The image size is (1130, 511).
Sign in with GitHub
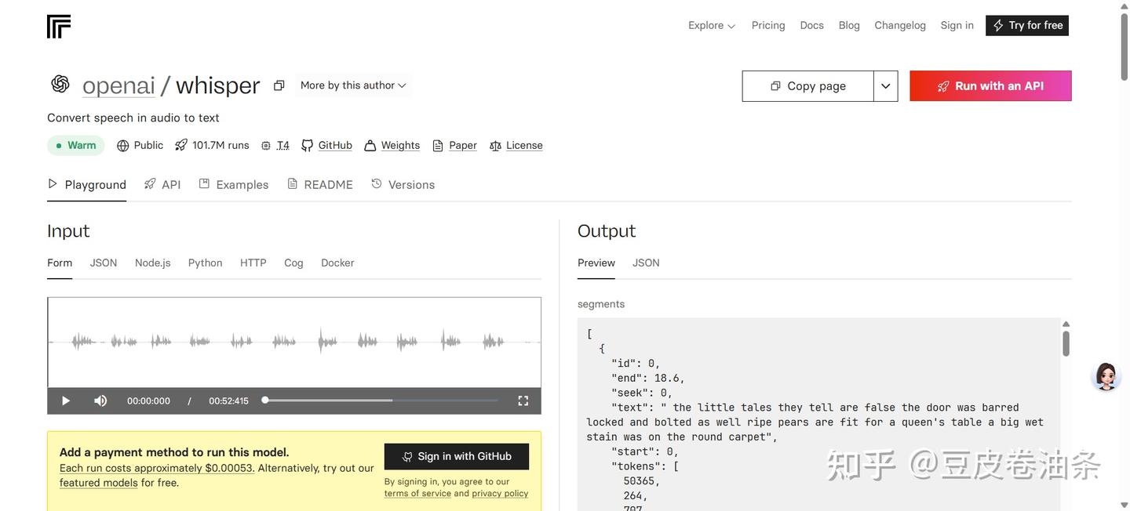457,456
